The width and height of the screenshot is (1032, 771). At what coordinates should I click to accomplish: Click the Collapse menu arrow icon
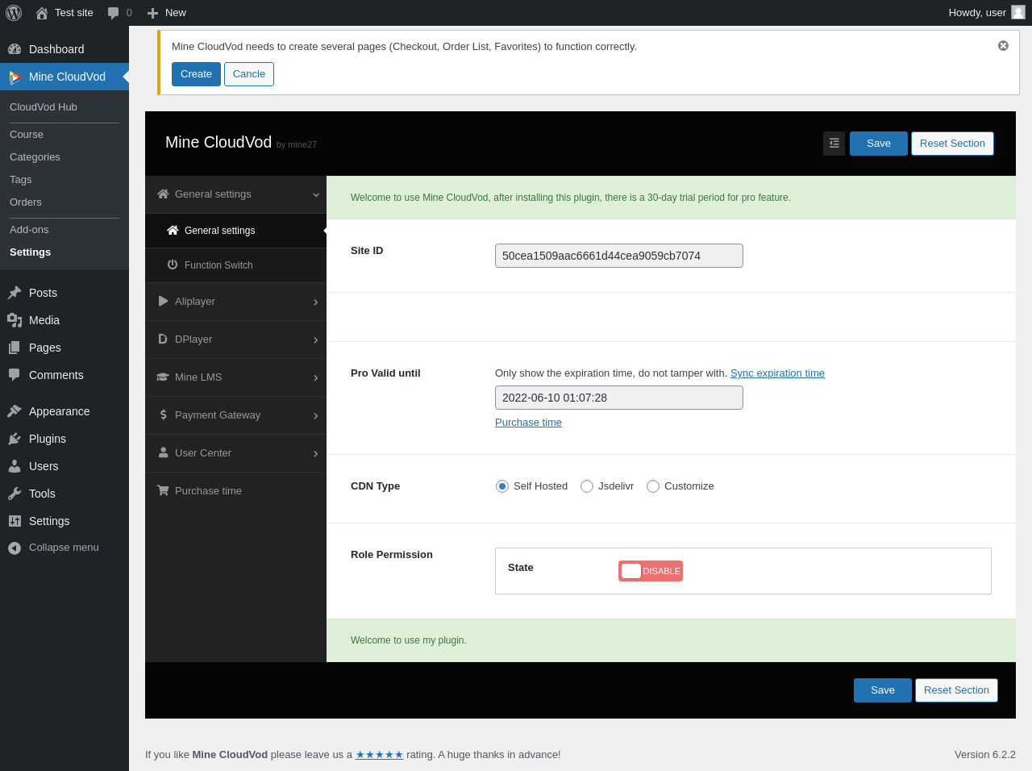[15, 548]
